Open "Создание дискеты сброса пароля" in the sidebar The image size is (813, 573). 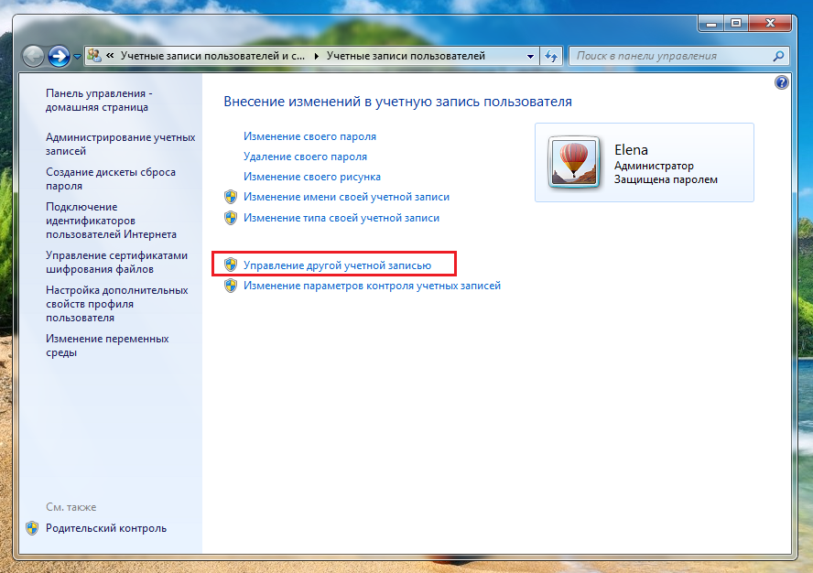111,178
